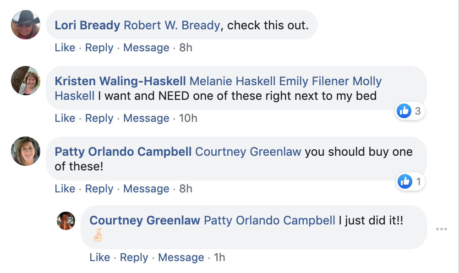Open Lori Bready's profile picture
The image size is (459, 273).
click(26, 25)
